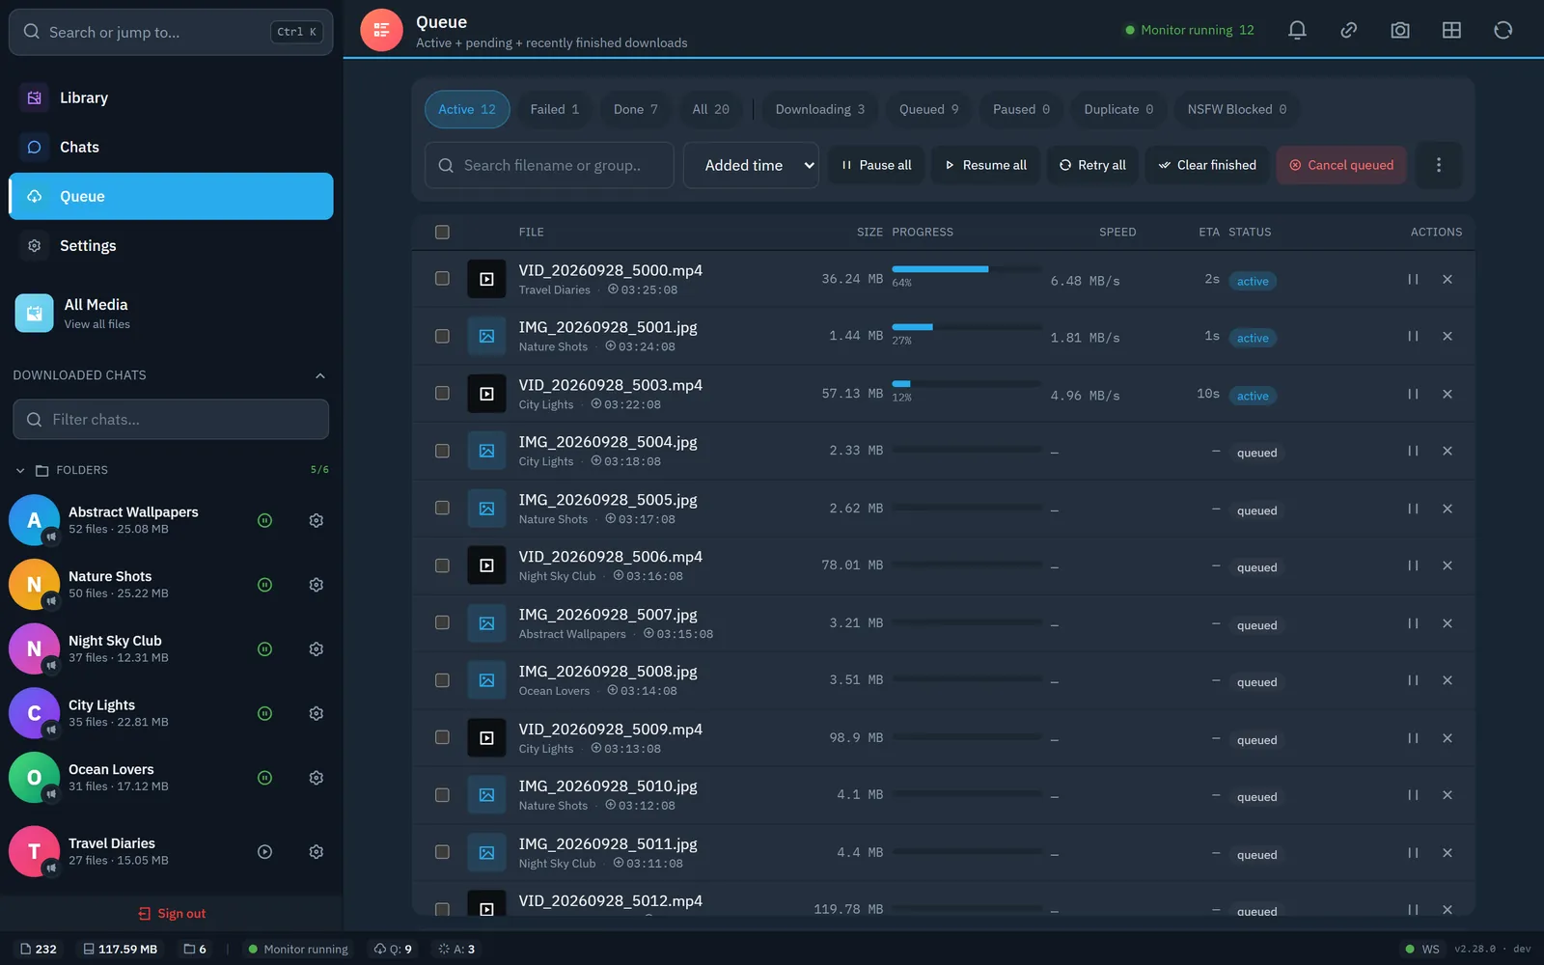The image size is (1544, 965).
Task: Click image file icon of IMG_20260928_5010.jpg
Action: 486,795
